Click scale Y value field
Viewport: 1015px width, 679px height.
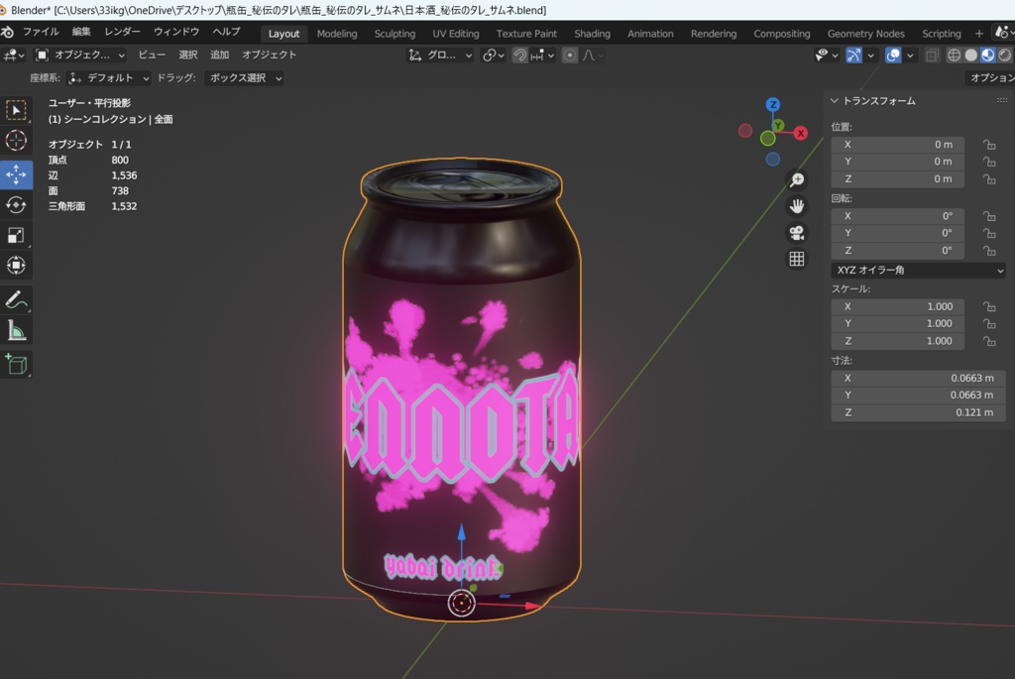[898, 324]
